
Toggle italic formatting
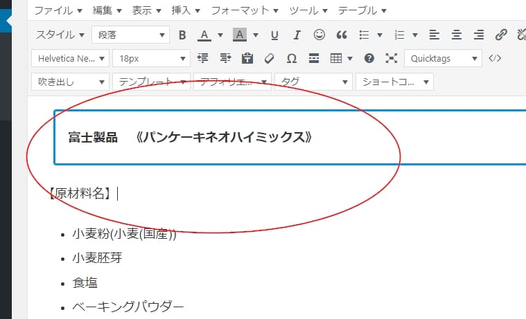coord(297,35)
